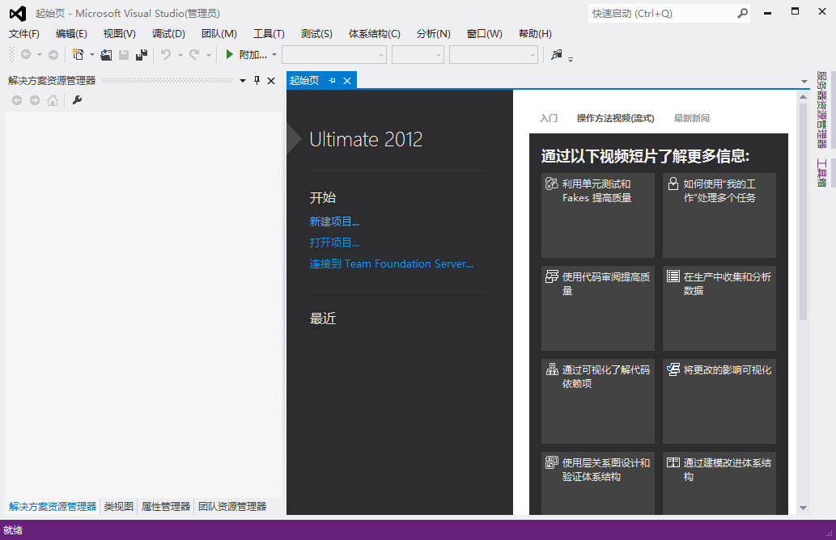Open the navigate backward history dropdown
Viewport: 836px width, 540px height.
pos(40,54)
